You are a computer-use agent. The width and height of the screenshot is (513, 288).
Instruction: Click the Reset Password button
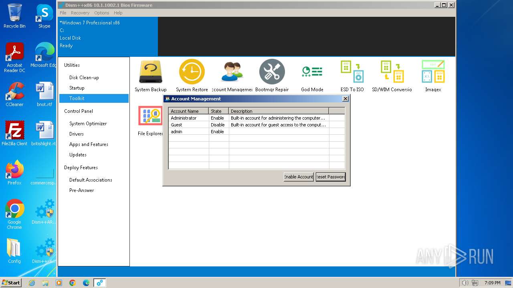point(331,177)
